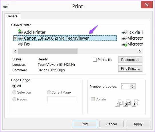This screenshot has height=132, width=155.
Task: Click the Add Printer icon
Action: (x=21, y=32)
